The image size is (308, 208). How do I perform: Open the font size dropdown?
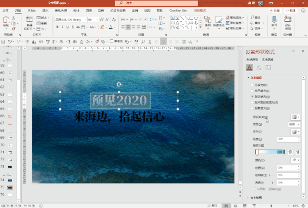pyautogui.click(x=97, y=20)
